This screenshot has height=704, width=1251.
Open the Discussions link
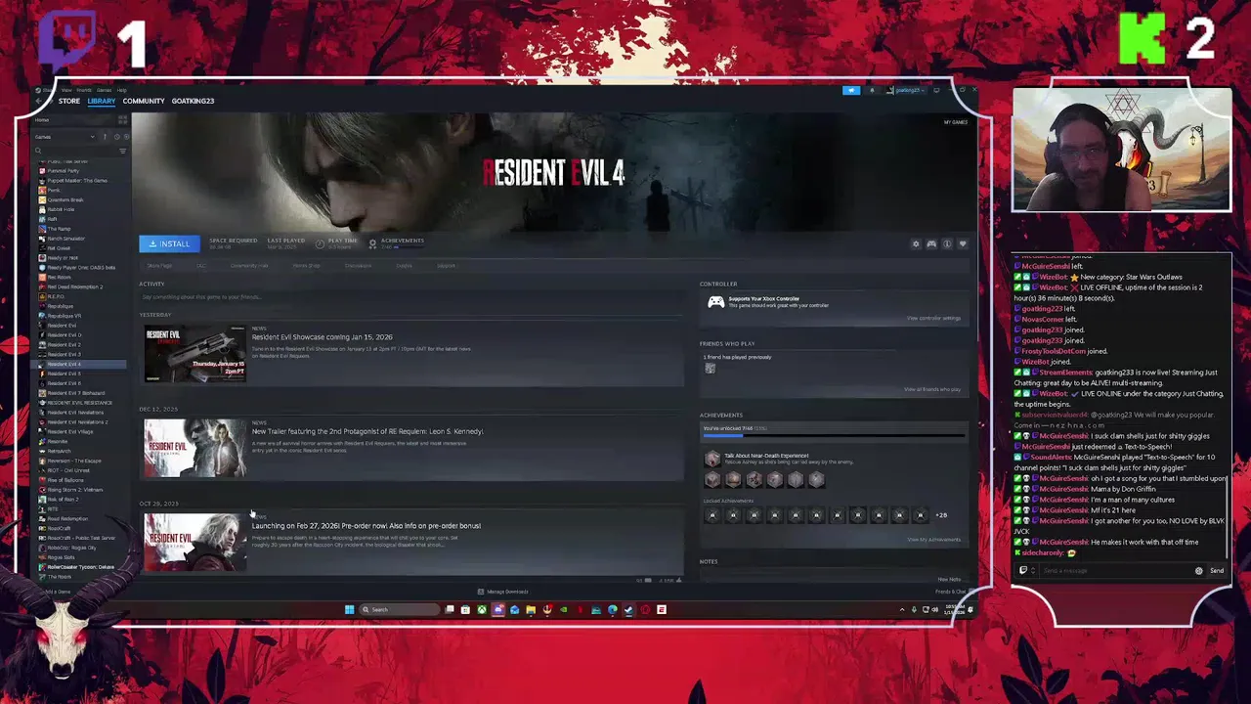pyautogui.click(x=358, y=266)
